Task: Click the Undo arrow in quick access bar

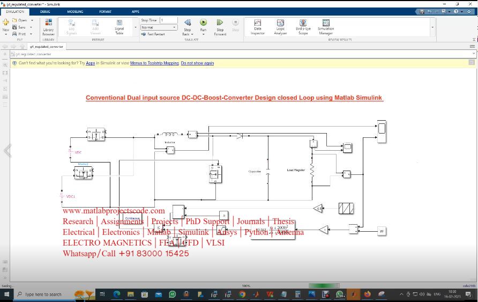Action: pyautogui.click(x=430, y=12)
